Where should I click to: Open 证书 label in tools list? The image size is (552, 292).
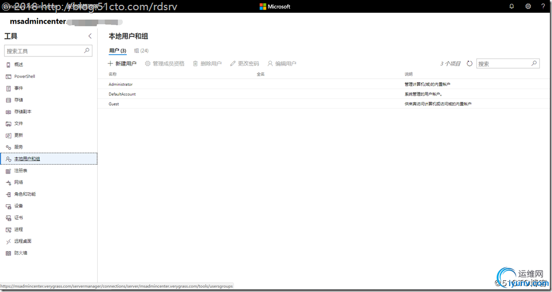(x=19, y=218)
